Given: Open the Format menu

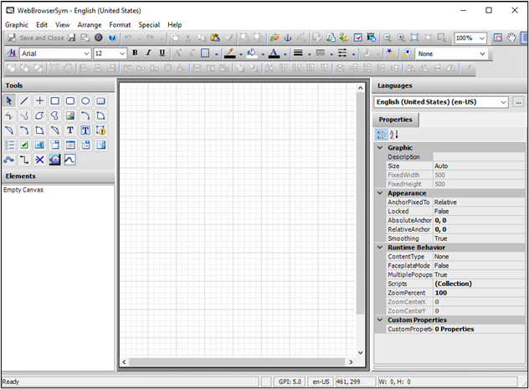Looking at the screenshot, I should pos(120,25).
